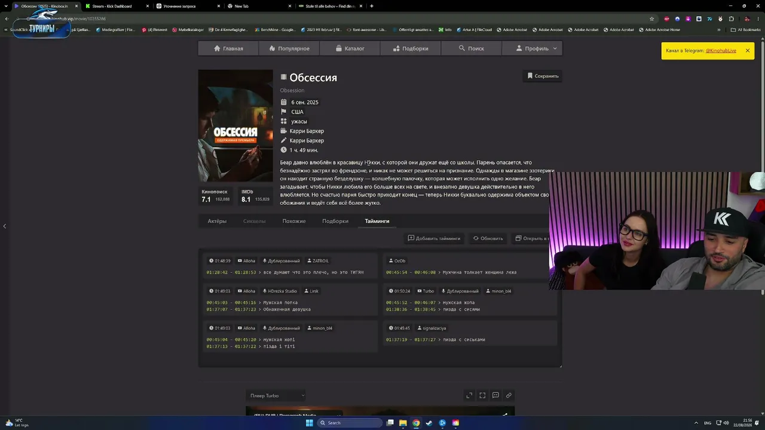
Task: Click the expand player icon
Action: point(469,395)
